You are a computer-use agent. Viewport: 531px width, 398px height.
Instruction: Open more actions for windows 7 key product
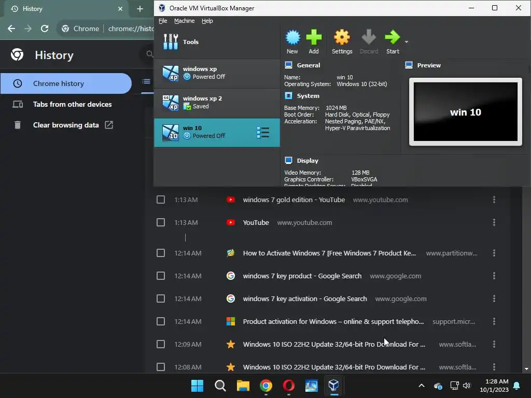point(494,276)
